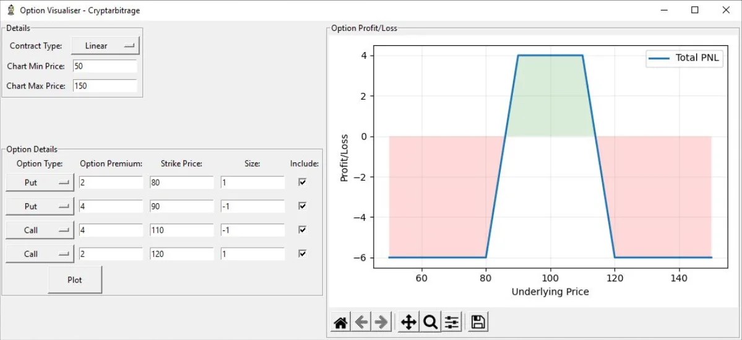742x340 pixels.
Task: Click the Plot button
Action: (75, 280)
